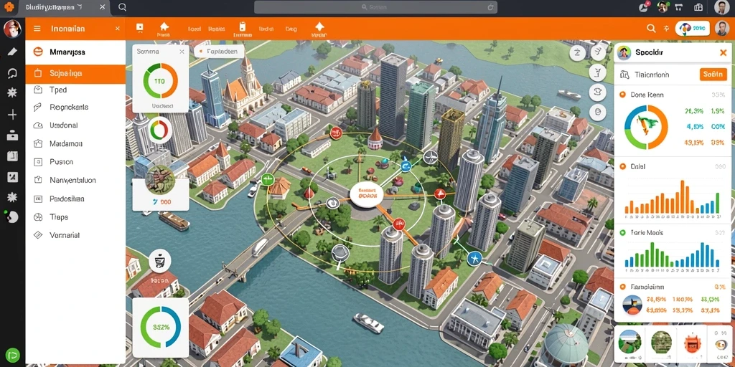The width and height of the screenshot is (735, 367).
Task: Select the highlighted Sojaelige menu item
Action: tap(75, 74)
